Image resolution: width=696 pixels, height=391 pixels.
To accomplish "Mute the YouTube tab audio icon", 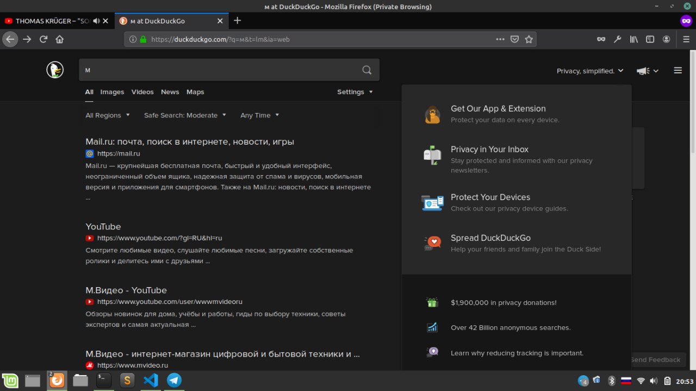I will point(96,21).
